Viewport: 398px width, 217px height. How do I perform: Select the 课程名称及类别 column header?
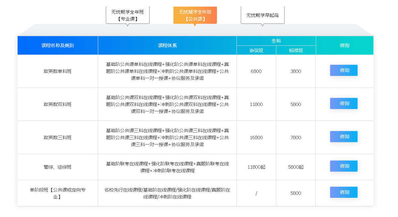pos(57,45)
